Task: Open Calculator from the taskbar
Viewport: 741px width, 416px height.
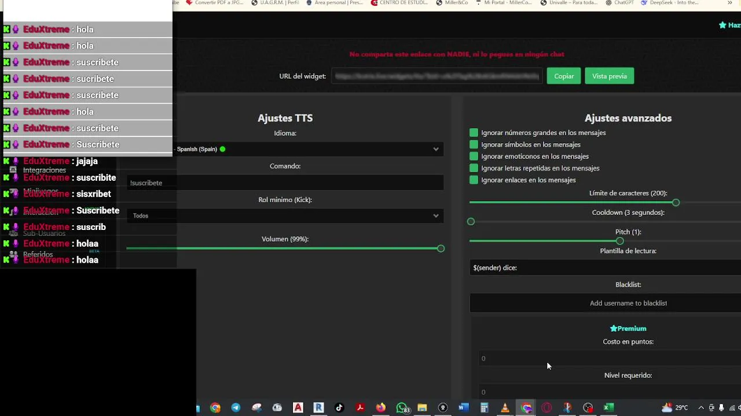Action: click(484, 408)
